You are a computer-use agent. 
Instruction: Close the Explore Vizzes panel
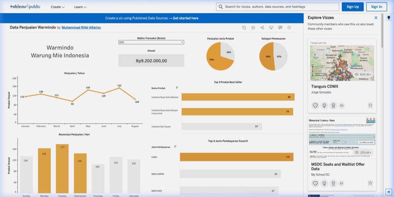click(376, 18)
